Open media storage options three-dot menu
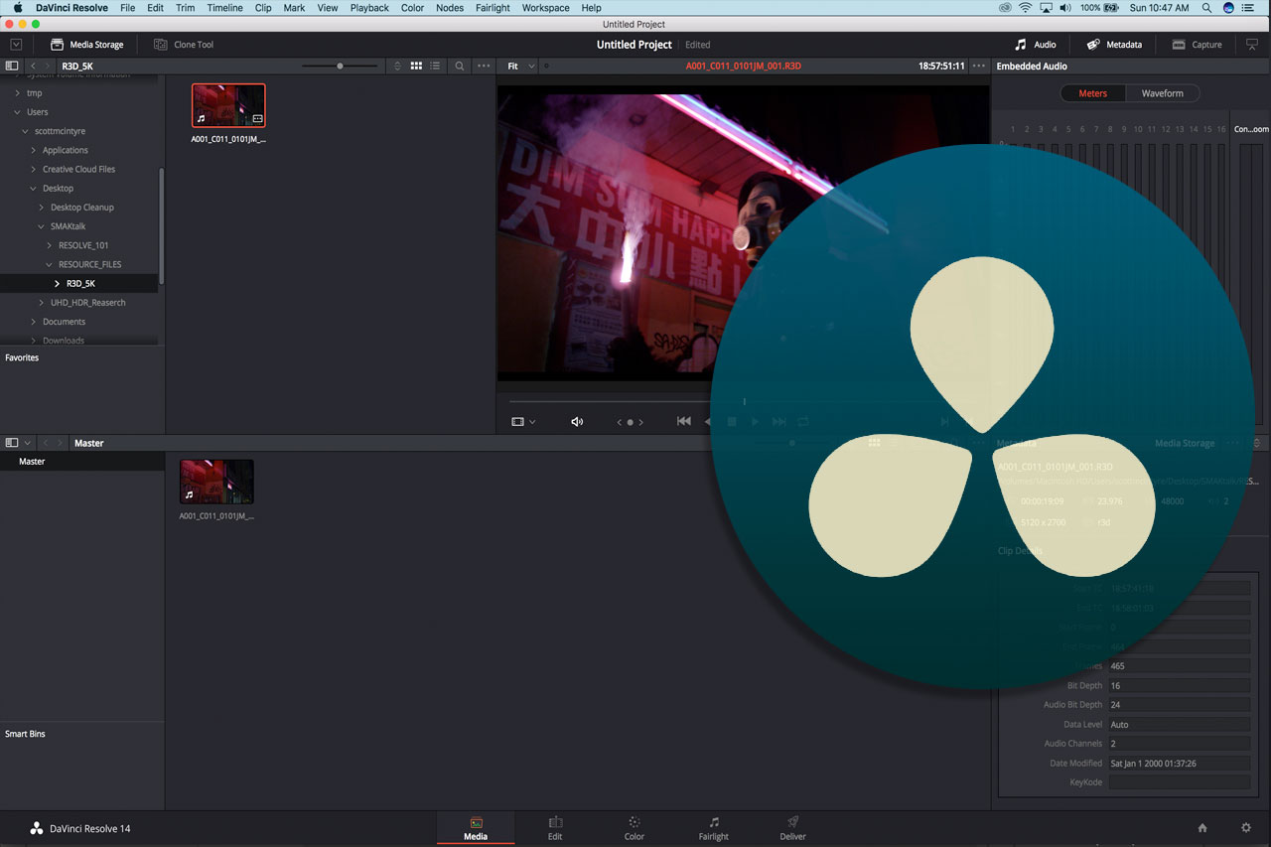The height and width of the screenshot is (847, 1271). 484,66
